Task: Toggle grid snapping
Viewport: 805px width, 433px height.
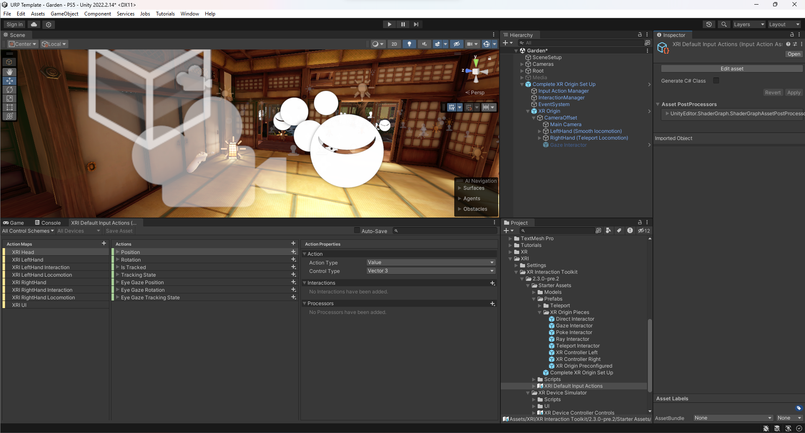Action: point(469,107)
